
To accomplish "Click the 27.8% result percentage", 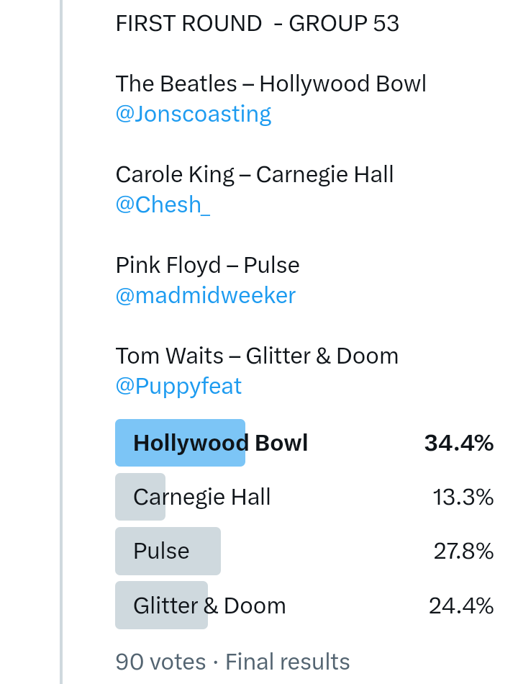I will pyautogui.click(x=463, y=551).
